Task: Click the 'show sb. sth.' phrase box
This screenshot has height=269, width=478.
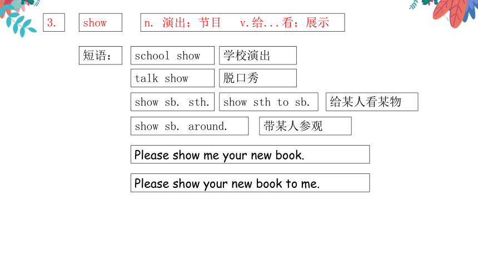Action: 172,102
